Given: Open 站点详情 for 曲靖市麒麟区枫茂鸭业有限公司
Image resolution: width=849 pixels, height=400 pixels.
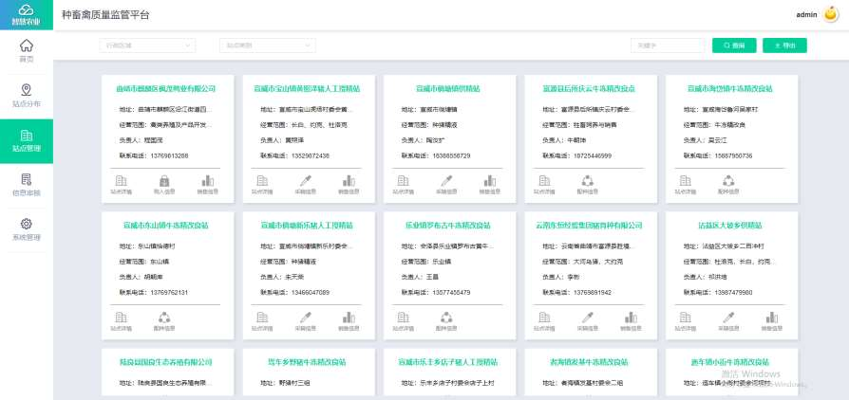Looking at the screenshot, I should coord(121,183).
